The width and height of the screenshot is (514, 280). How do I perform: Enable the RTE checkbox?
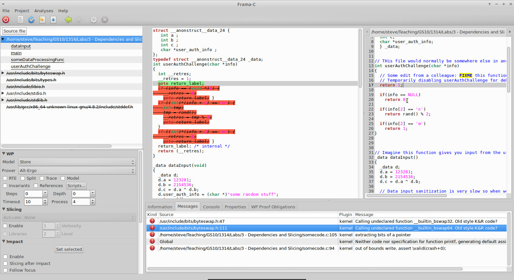coord(5,178)
